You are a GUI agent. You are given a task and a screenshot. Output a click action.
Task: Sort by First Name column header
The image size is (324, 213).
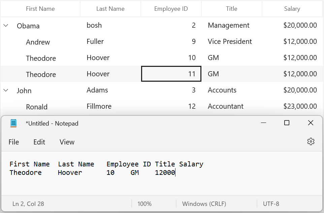(x=40, y=9)
